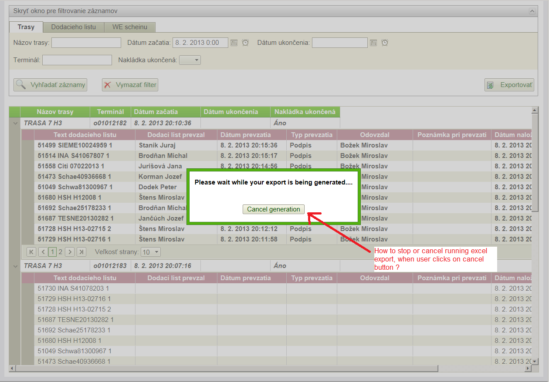Select row 51728 HSH H13-02715 2 by Štens Miroslav
The width and height of the screenshot is (549, 382).
coord(283,229)
